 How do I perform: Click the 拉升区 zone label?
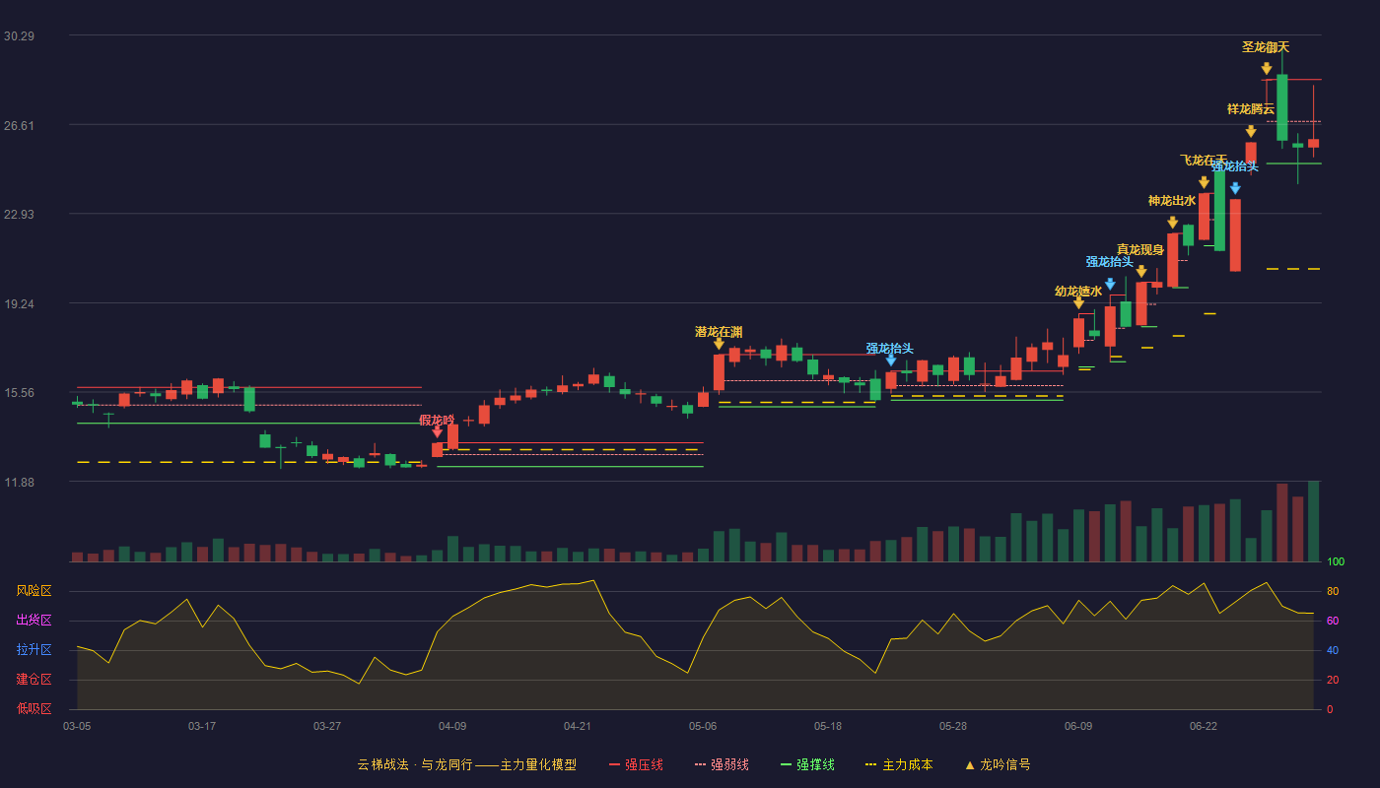tap(34, 650)
